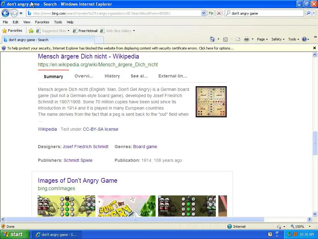Open the Don't Get Angry pink image thumbnail
Viewport: 318px width, 239px height.
point(127,206)
